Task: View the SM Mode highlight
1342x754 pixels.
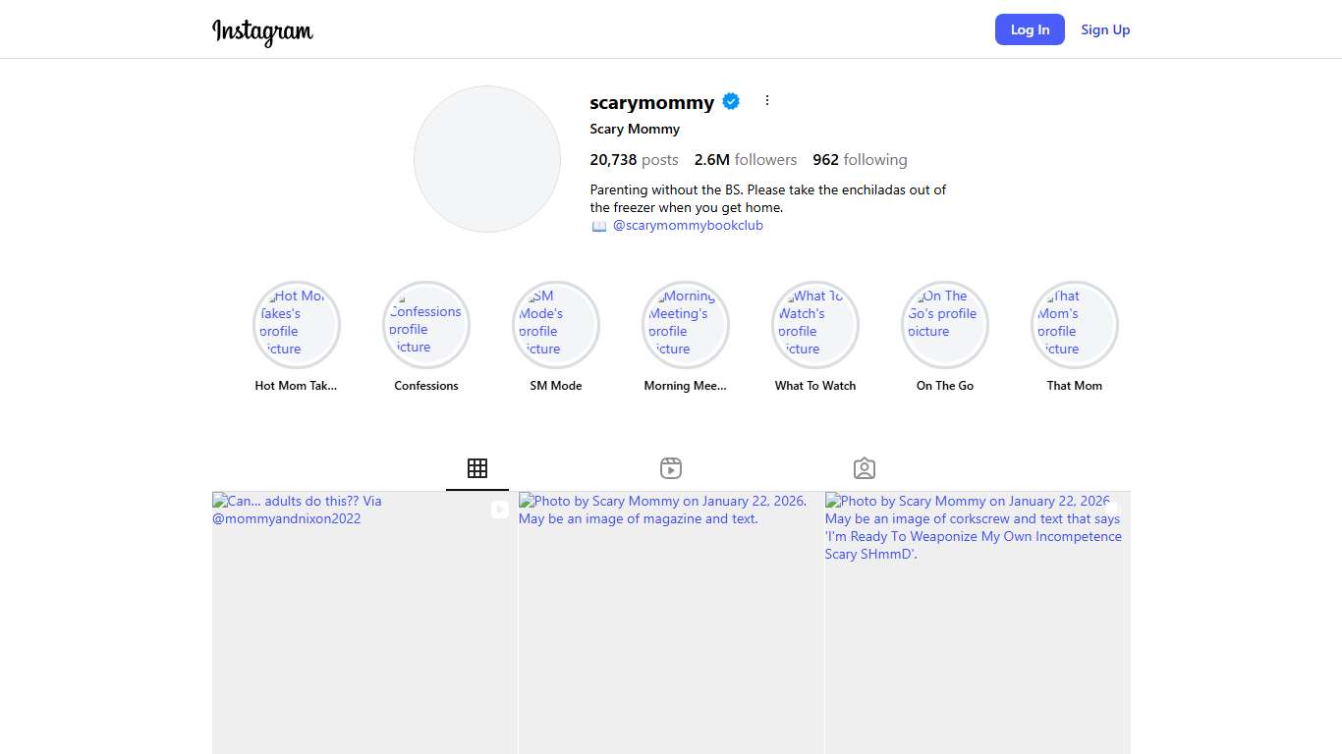Action: click(556, 325)
